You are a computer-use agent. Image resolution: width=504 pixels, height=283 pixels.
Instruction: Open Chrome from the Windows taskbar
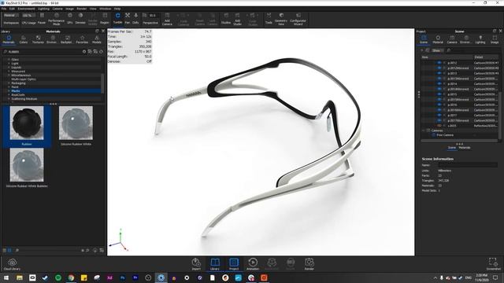tap(71, 277)
